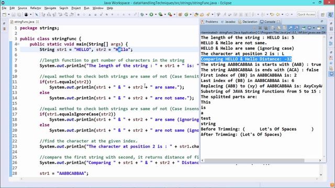
Task: Toggle Scroll Lock in Console toolbar
Action: click(279, 28)
